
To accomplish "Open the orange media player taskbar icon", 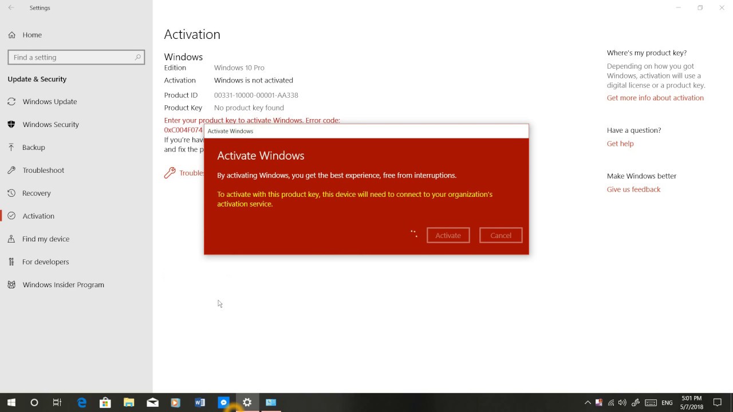I will pos(176,403).
